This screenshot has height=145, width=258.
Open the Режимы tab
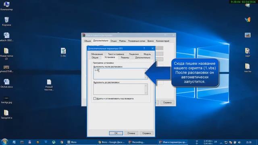click(125, 58)
